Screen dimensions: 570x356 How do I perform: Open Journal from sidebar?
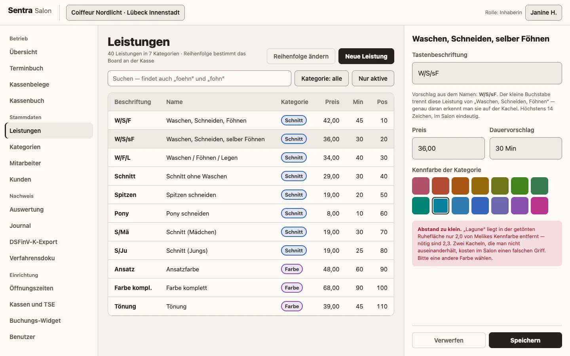click(x=49, y=226)
